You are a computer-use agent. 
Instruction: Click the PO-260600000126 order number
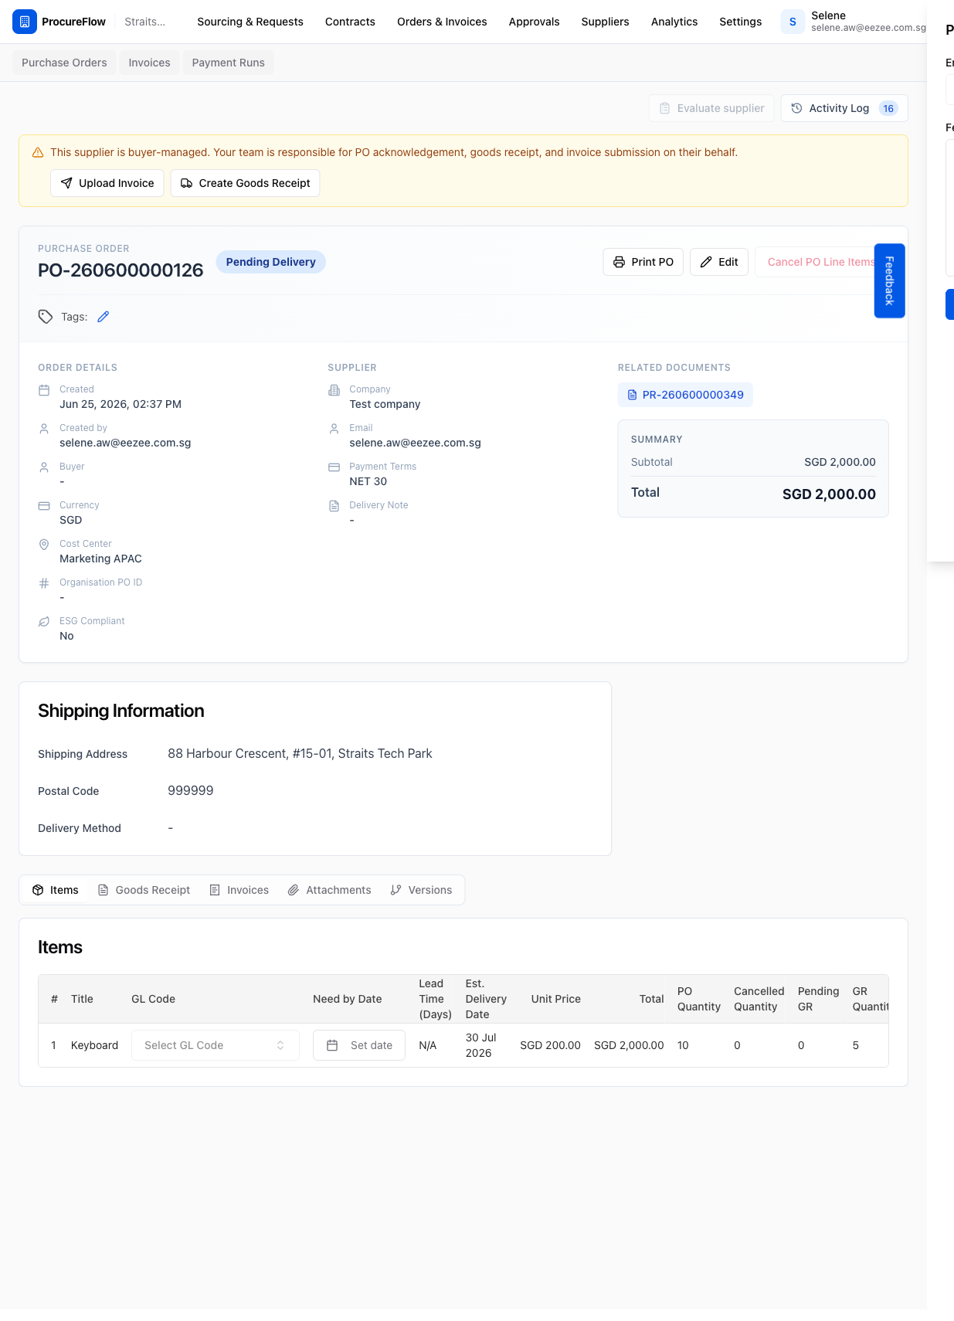[x=121, y=270]
